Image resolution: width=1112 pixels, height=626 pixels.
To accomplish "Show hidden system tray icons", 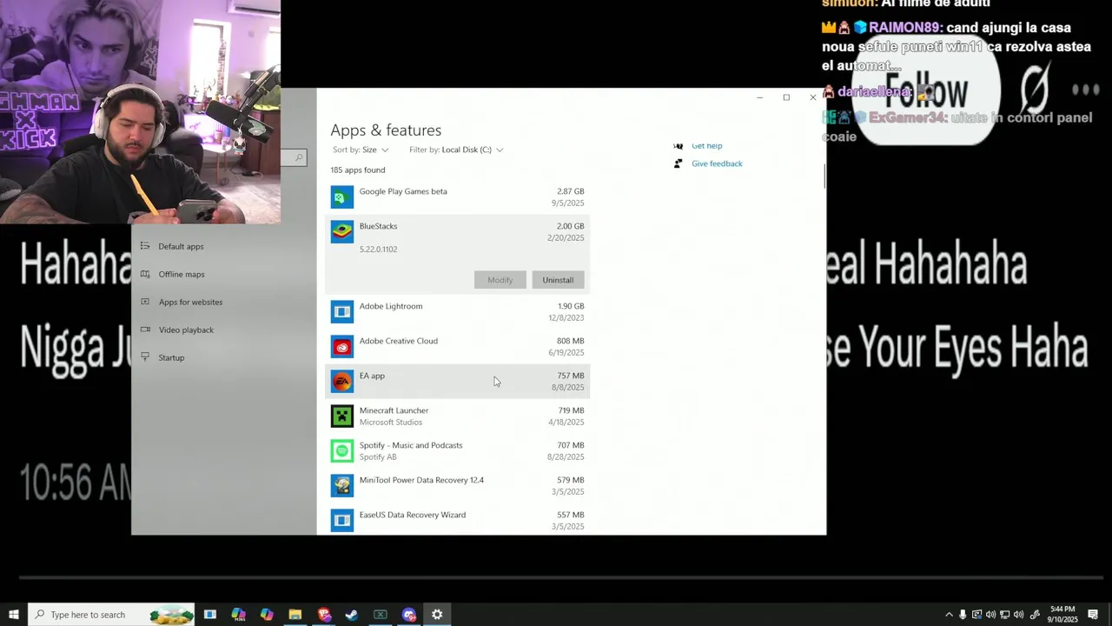I will click(949, 615).
